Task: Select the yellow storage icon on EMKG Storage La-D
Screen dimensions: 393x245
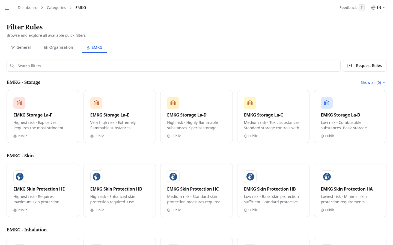Action: click(x=173, y=103)
